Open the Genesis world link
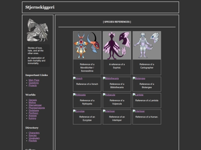Screen dimensions: 201x150 tap(33, 100)
